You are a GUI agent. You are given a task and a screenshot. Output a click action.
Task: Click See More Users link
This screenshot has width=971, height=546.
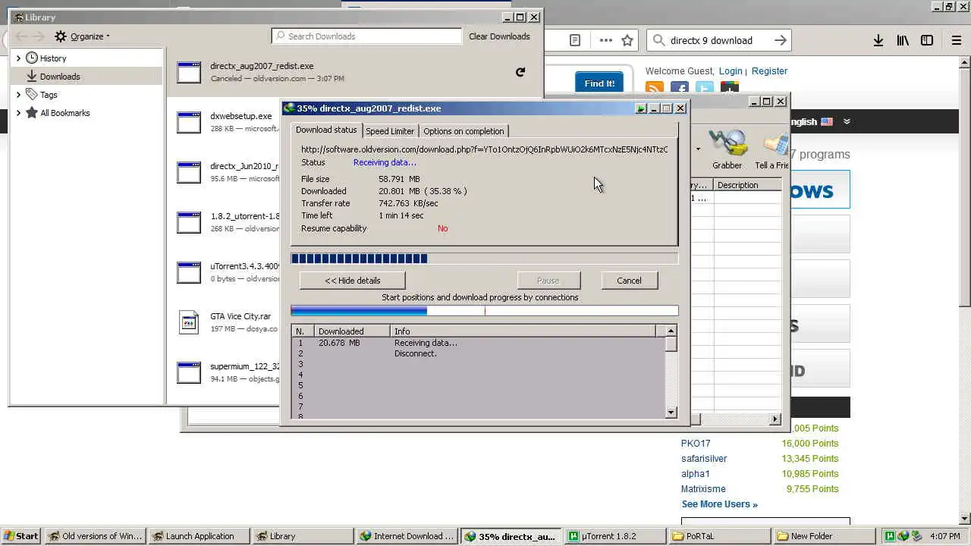[x=719, y=504]
